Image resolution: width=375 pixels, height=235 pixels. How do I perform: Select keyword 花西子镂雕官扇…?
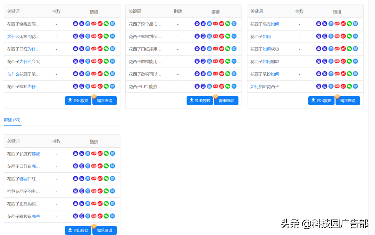[24, 24]
